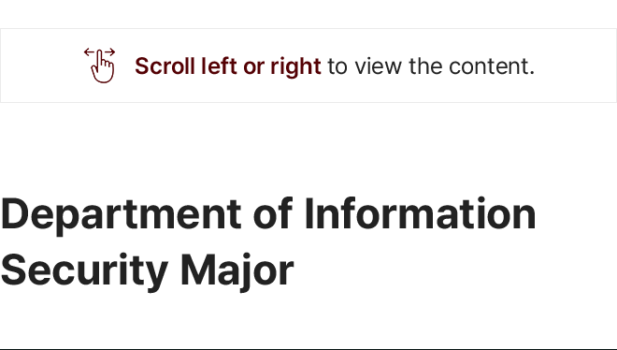The height and width of the screenshot is (350, 617).
Task: Click the word 'left' in the hint banner
Action: (219, 66)
